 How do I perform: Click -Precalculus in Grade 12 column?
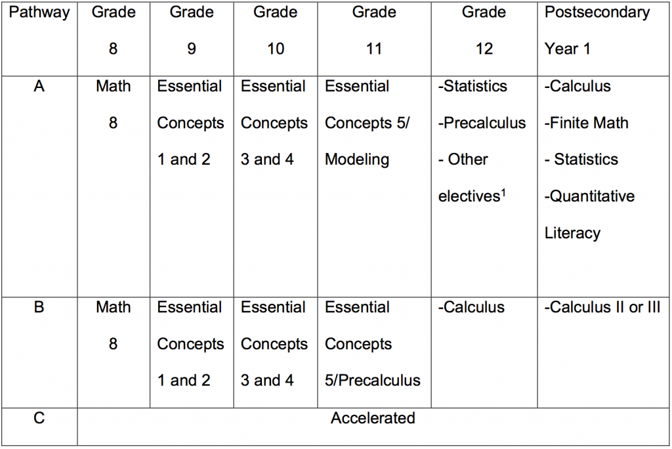coord(482,123)
